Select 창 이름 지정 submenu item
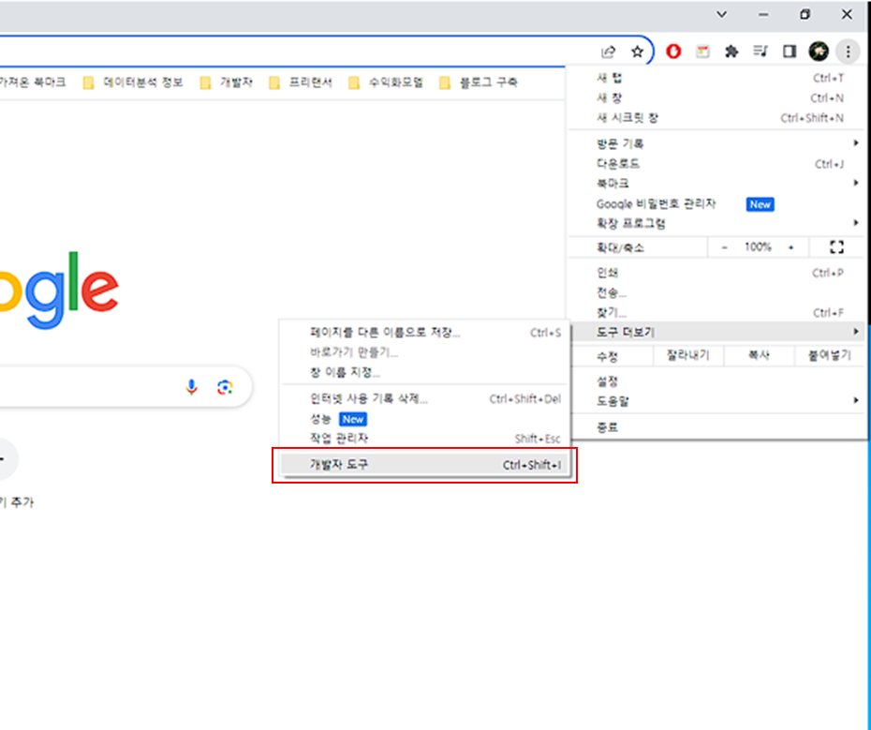 coord(425,372)
